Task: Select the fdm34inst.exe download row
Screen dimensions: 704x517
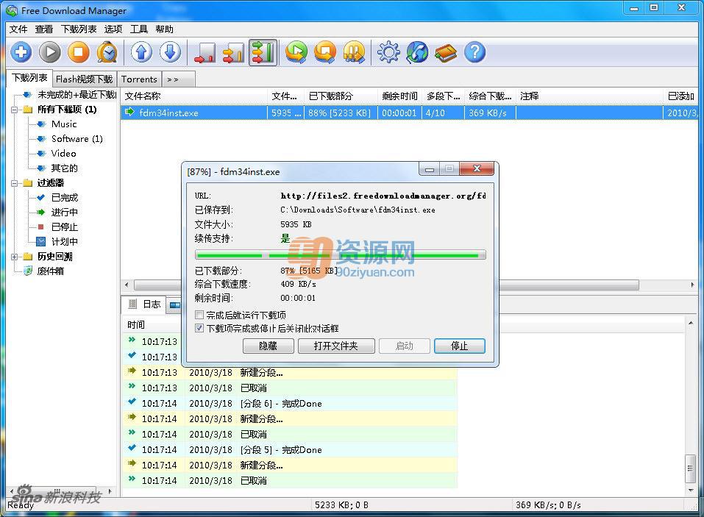Action: (x=409, y=113)
